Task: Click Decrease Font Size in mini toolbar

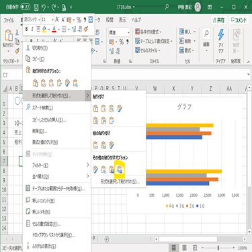Action: click(x=63, y=19)
